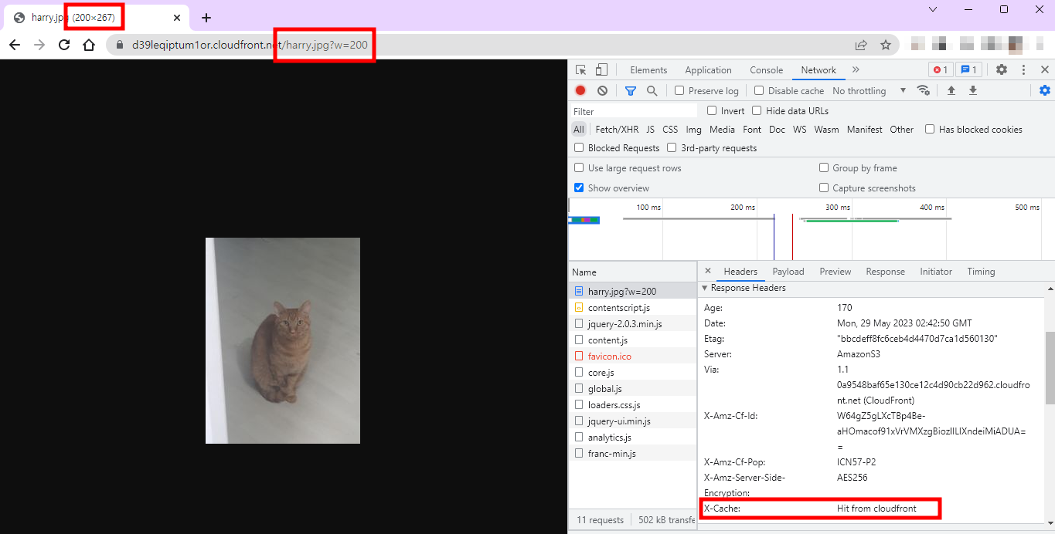Screen dimensions: 1055x534
Task: Enable Capture screenshots
Action: pos(824,188)
